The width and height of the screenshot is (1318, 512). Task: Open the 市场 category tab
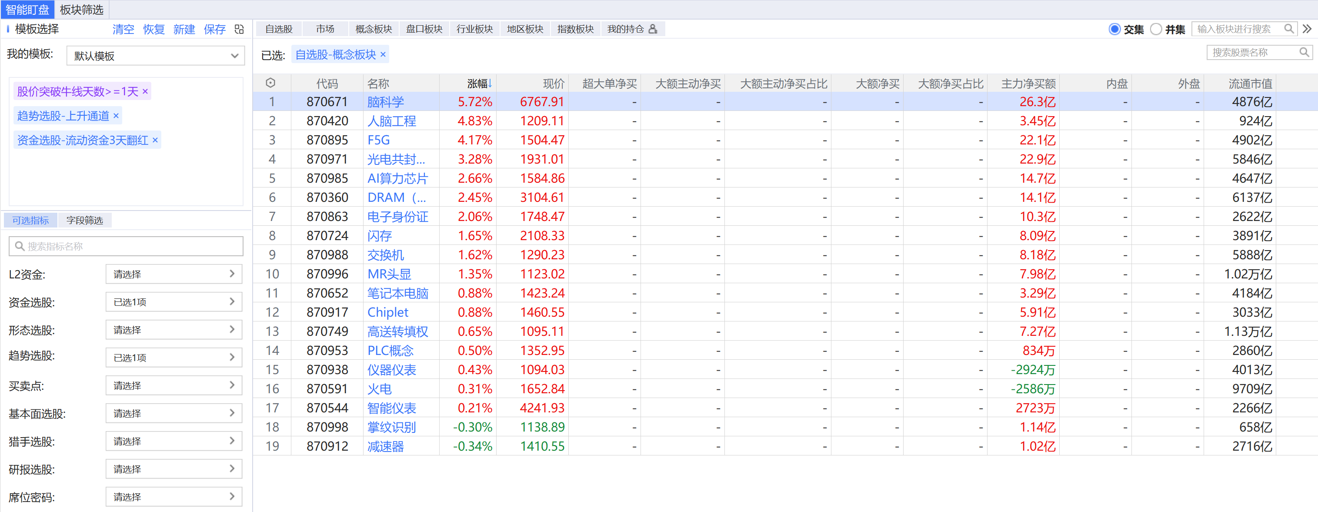tap(325, 29)
